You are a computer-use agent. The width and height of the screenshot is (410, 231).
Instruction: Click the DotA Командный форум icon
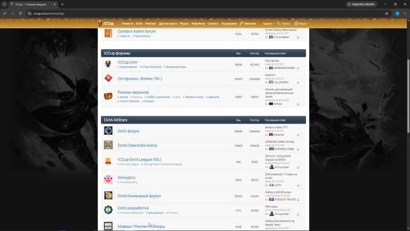pyautogui.click(x=108, y=195)
